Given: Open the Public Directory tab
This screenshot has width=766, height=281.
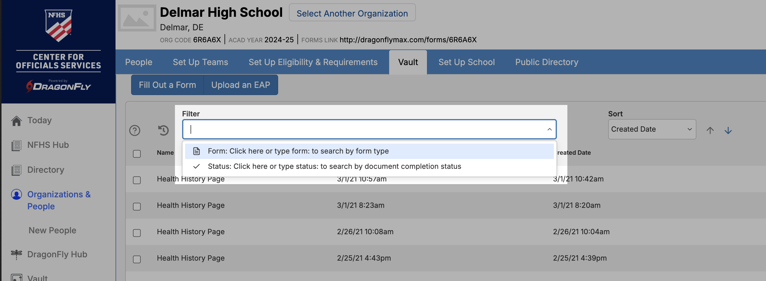Looking at the screenshot, I should click(547, 62).
